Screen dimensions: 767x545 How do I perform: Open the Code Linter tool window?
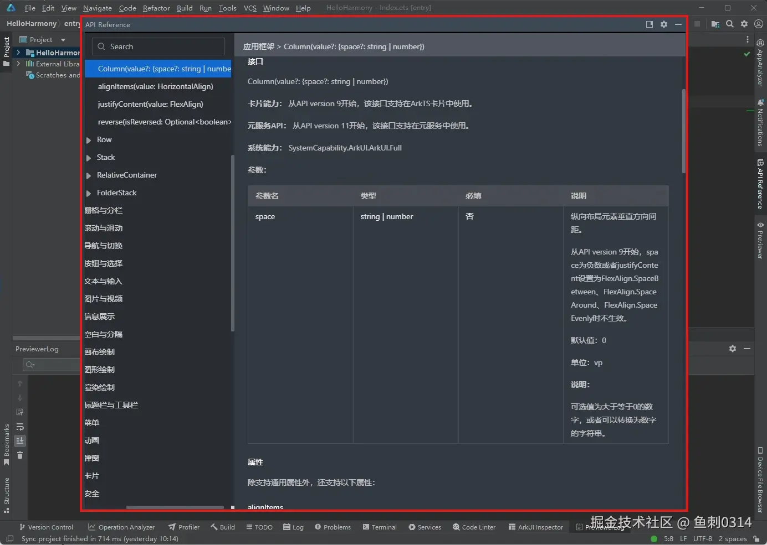point(474,527)
